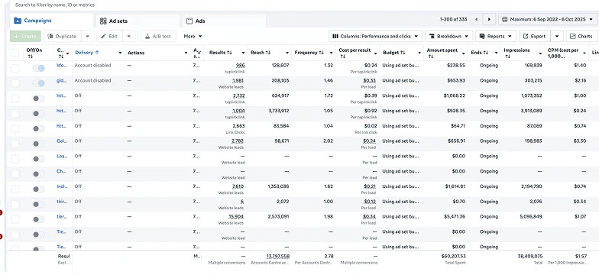Open the Breakdown dropdown

(x=449, y=37)
